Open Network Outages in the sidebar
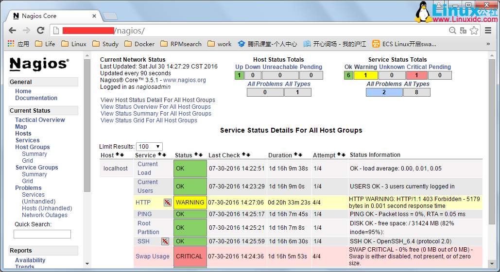The width and height of the screenshot is (500, 272). pos(45,215)
